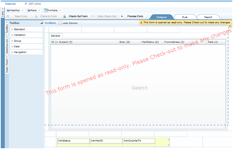This screenshot has width=233, height=149.
Task: Click the Toolbox pin icon
Action: coord(42,23)
